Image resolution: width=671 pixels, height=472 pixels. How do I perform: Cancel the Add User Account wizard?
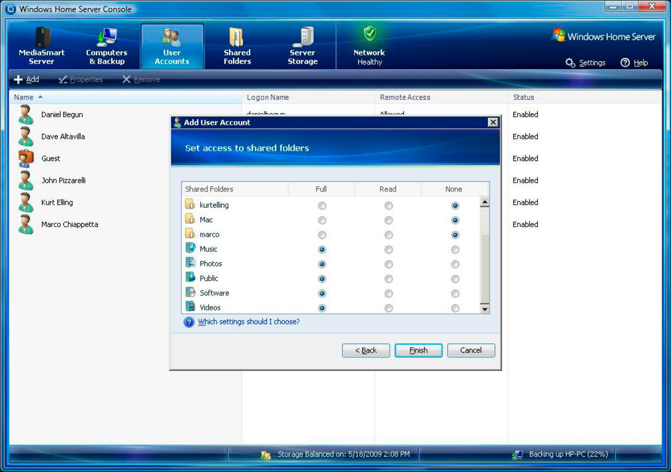pos(471,350)
